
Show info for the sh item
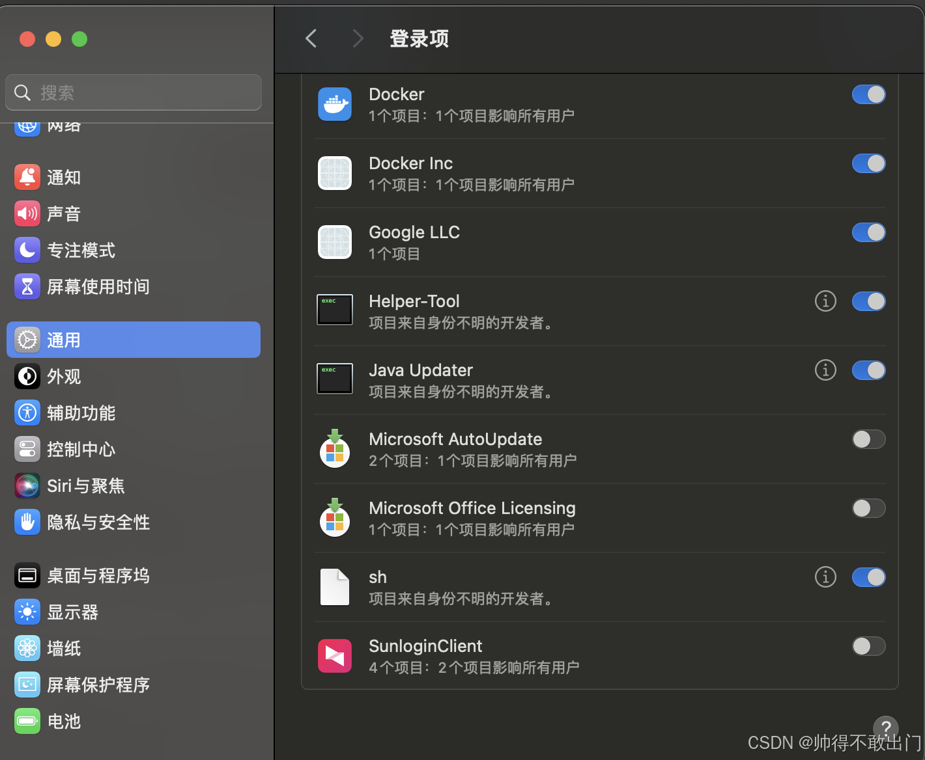click(825, 577)
